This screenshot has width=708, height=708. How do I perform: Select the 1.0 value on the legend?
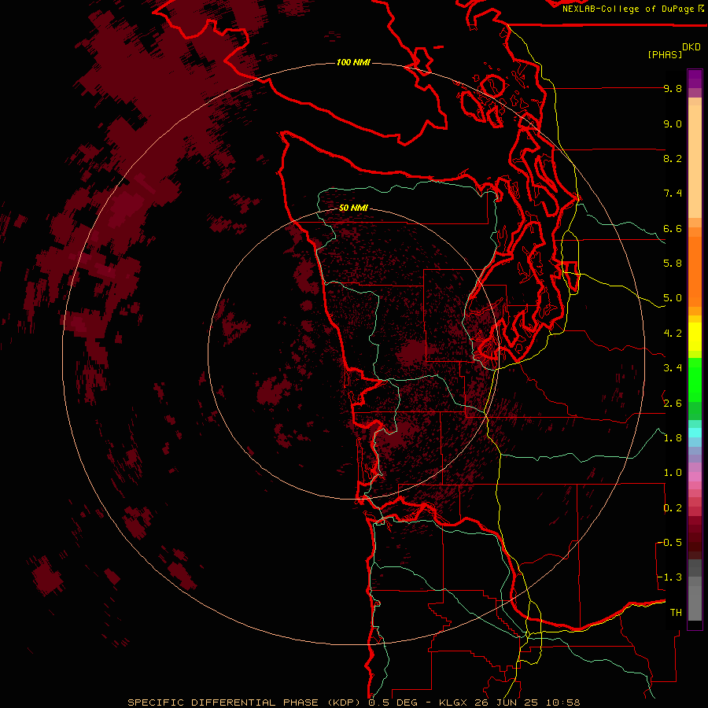[673, 473]
